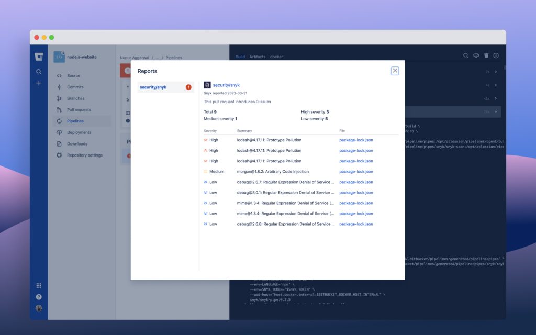Open the app switcher grid icon
The image size is (536, 335).
point(39,285)
